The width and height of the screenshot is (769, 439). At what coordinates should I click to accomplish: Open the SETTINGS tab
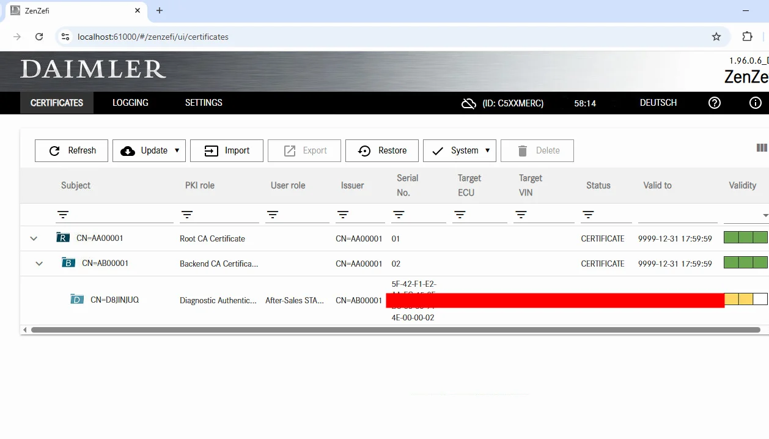pos(204,103)
